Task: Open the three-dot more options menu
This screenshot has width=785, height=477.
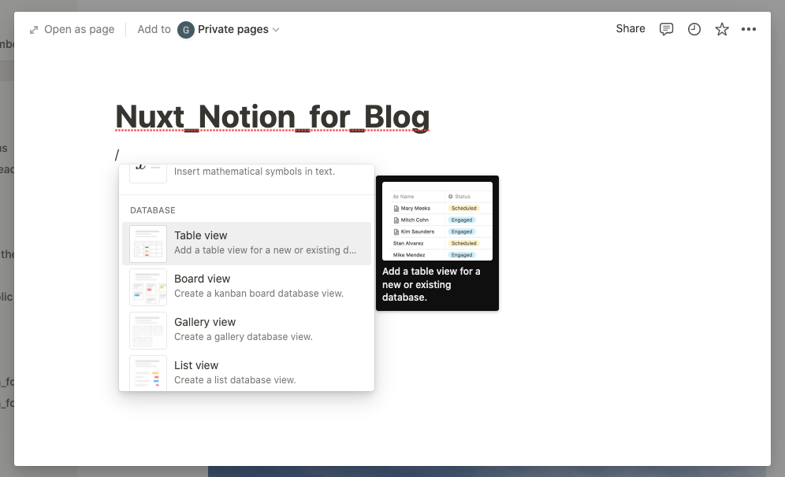Action: 749,29
